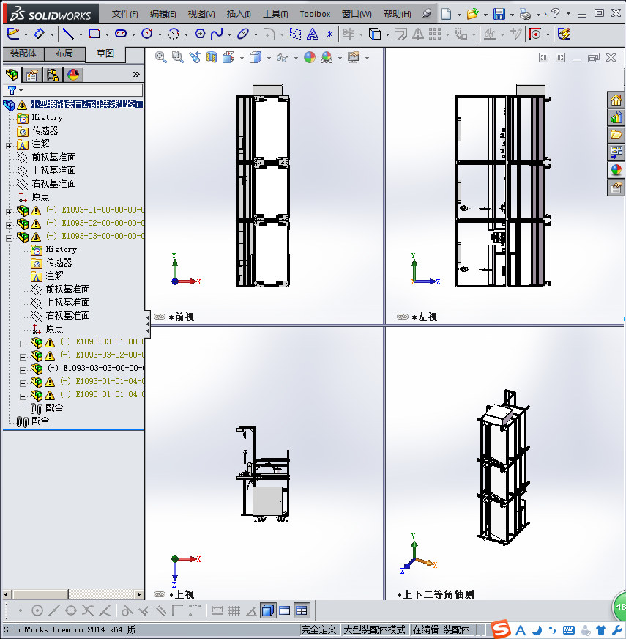Switch to the 布局 tab

click(64, 53)
